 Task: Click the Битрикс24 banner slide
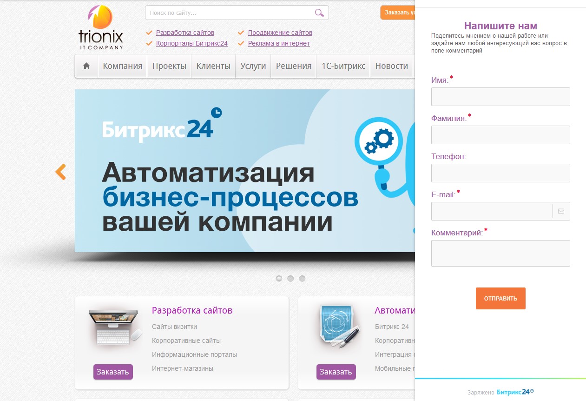point(244,171)
